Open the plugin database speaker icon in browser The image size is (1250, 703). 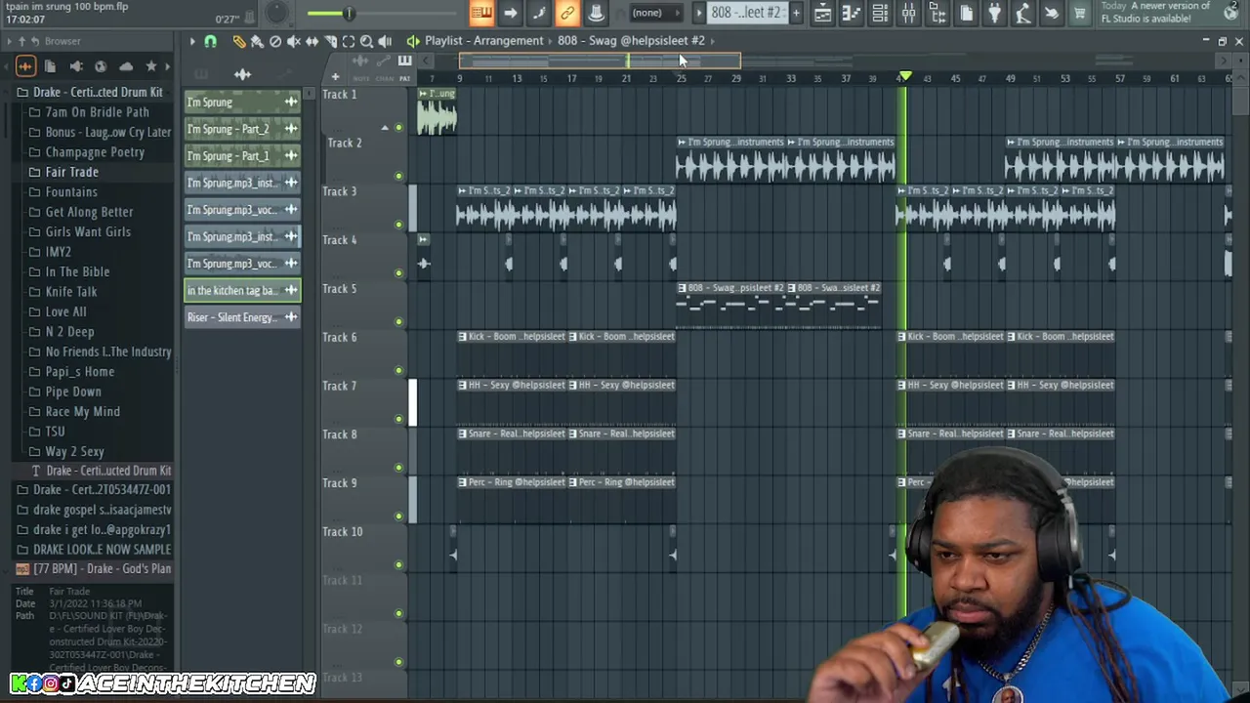(75, 66)
